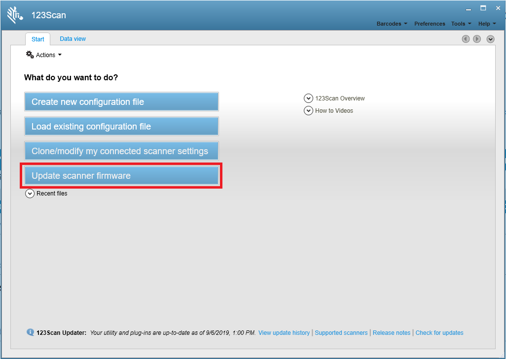
Task: Expand the How to Videos section
Action: tap(308, 110)
